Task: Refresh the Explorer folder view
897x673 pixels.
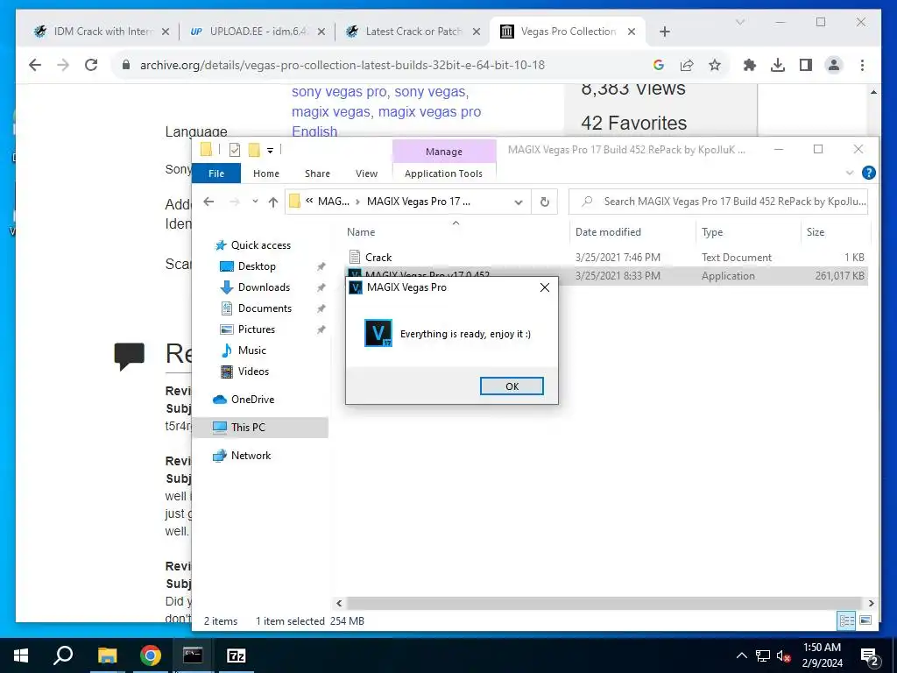Action: (x=545, y=202)
